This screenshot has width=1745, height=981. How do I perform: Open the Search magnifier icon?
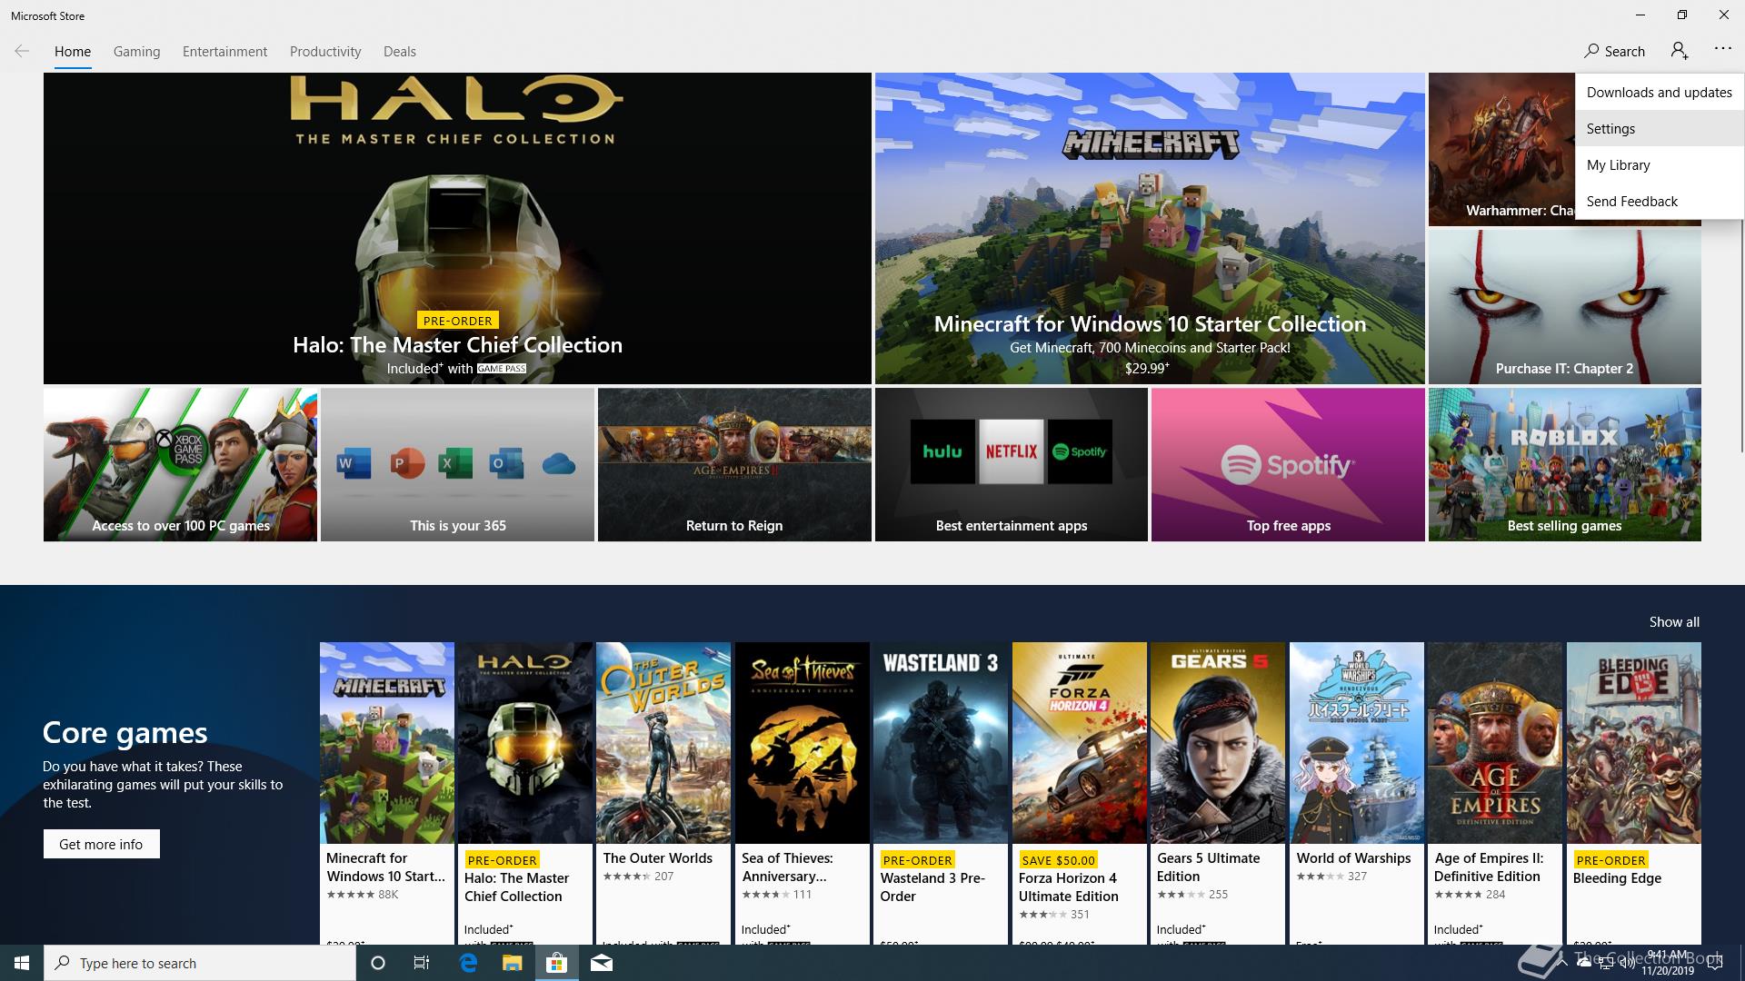(1591, 51)
